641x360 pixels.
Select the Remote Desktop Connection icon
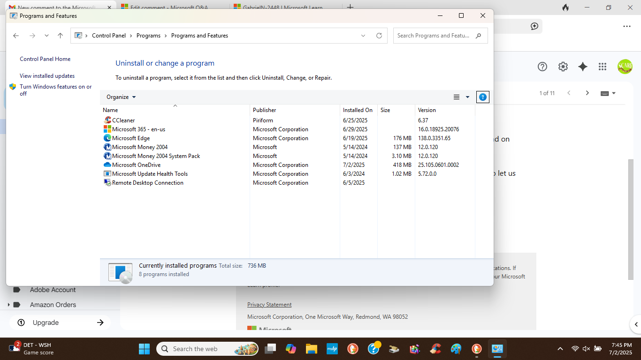click(107, 183)
